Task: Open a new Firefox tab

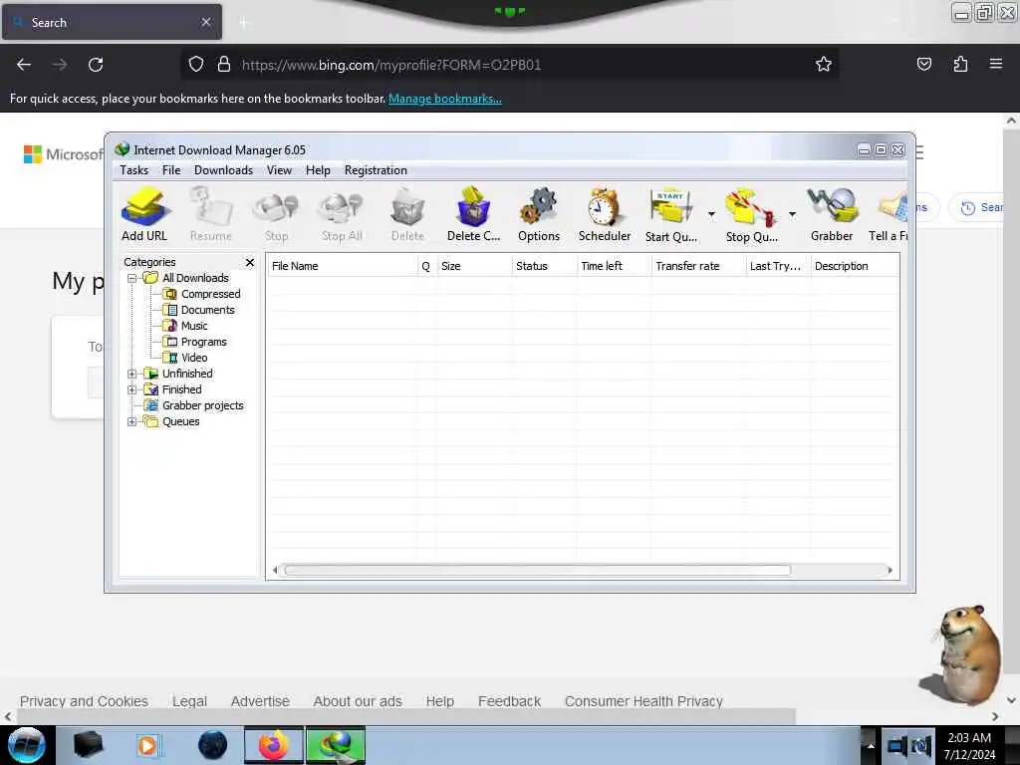Action: pyautogui.click(x=244, y=23)
